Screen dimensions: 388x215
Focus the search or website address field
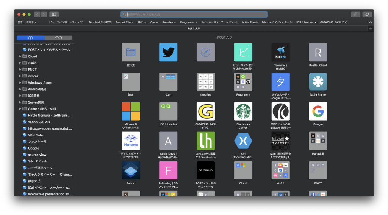click(x=194, y=14)
